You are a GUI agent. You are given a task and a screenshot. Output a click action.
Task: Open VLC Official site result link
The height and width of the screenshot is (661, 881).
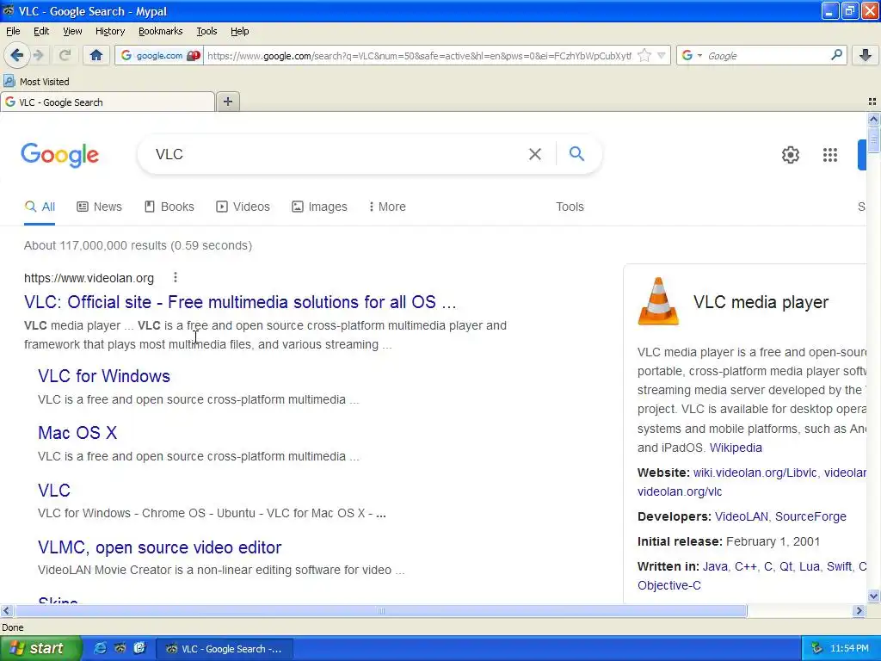click(x=240, y=302)
